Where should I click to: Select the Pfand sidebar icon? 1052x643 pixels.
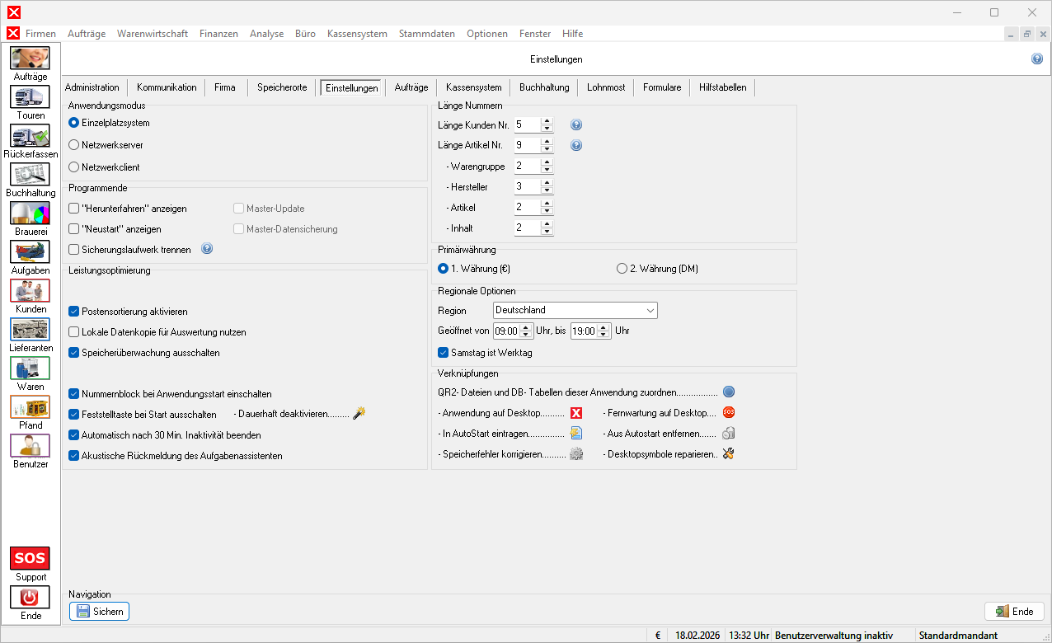tap(30, 407)
